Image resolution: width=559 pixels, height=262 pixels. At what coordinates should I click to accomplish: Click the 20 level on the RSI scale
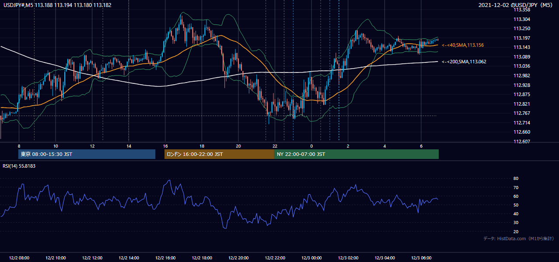pos(516,231)
